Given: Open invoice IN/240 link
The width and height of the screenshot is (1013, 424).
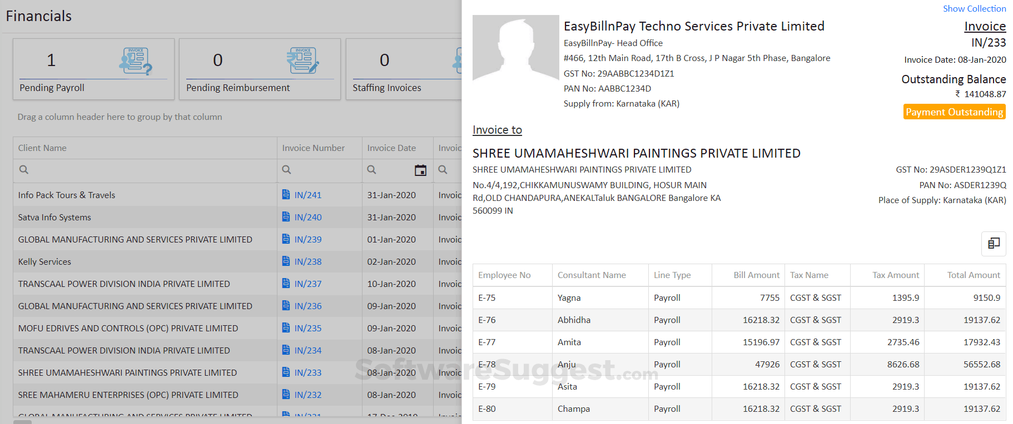Looking at the screenshot, I should point(308,218).
